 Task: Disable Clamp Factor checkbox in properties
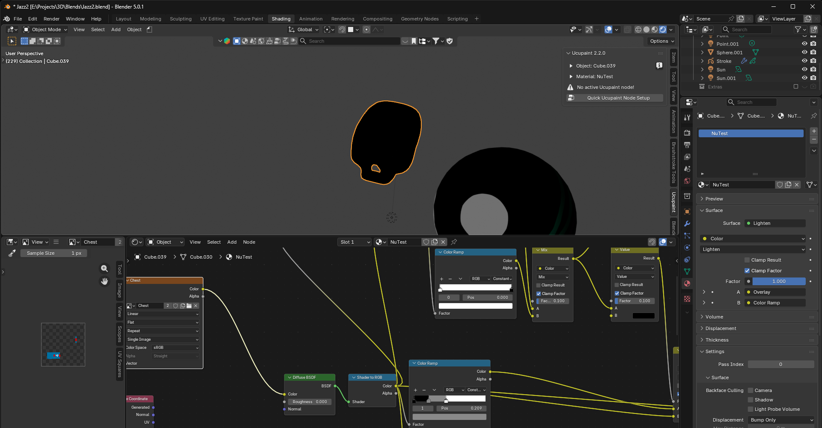747,271
